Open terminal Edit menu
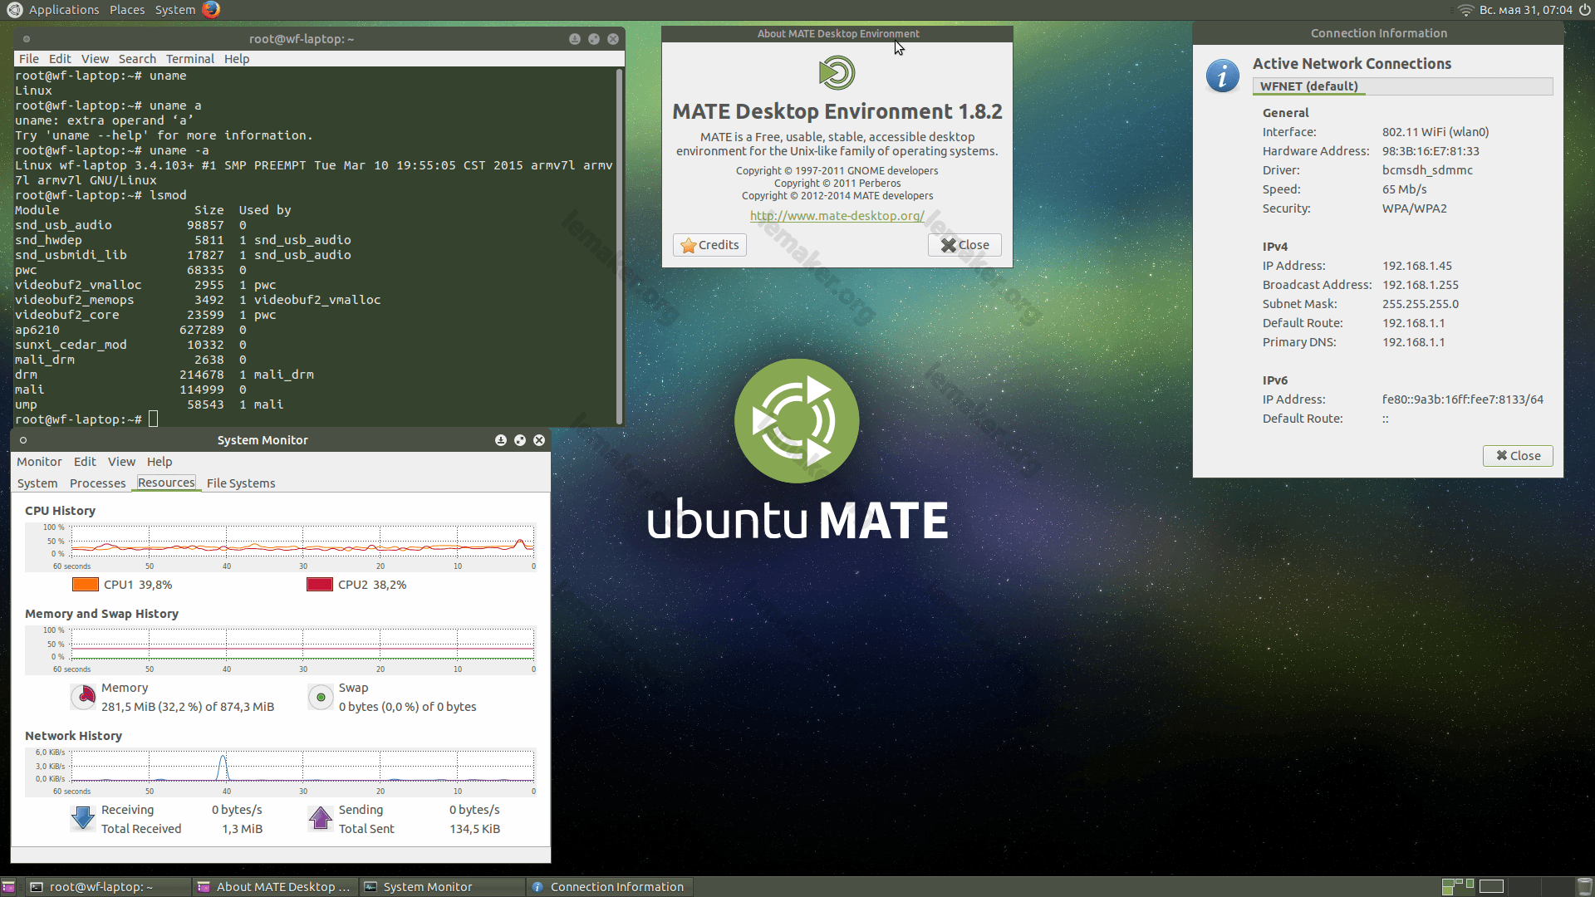The image size is (1595, 897). tap(60, 59)
